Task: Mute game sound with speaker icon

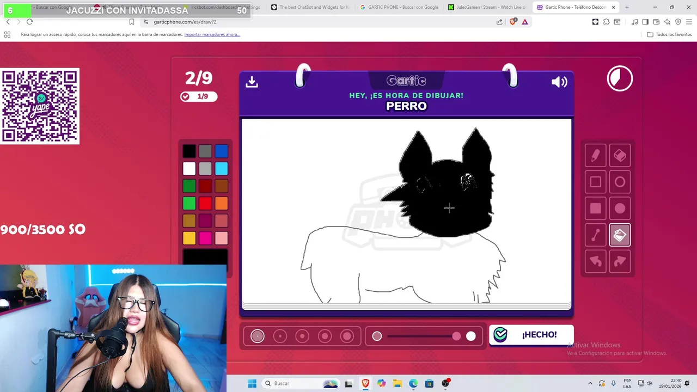Action: [x=559, y=82]
